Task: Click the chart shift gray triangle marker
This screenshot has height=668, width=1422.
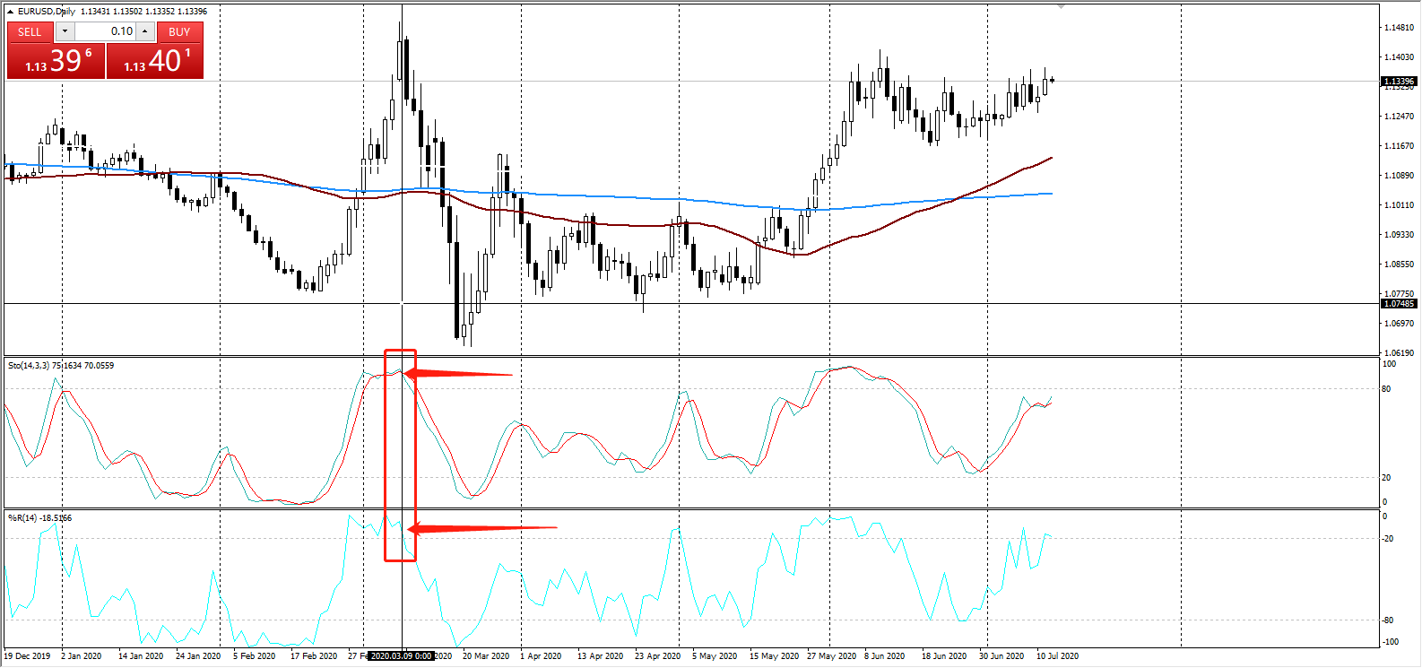Action: point(1061,7)
